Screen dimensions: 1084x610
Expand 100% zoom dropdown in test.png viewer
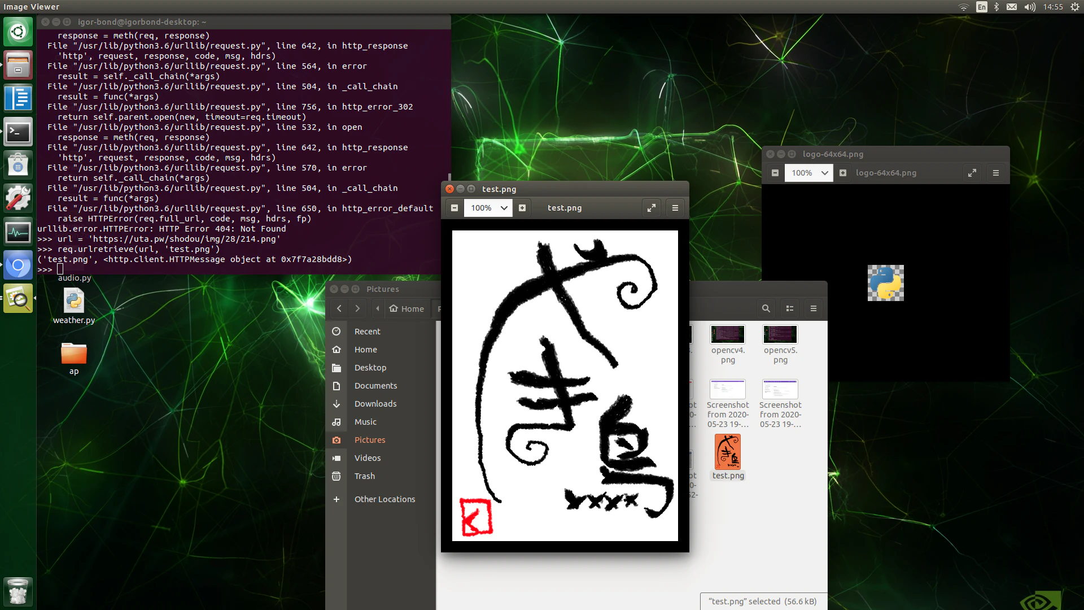point(504,208)
